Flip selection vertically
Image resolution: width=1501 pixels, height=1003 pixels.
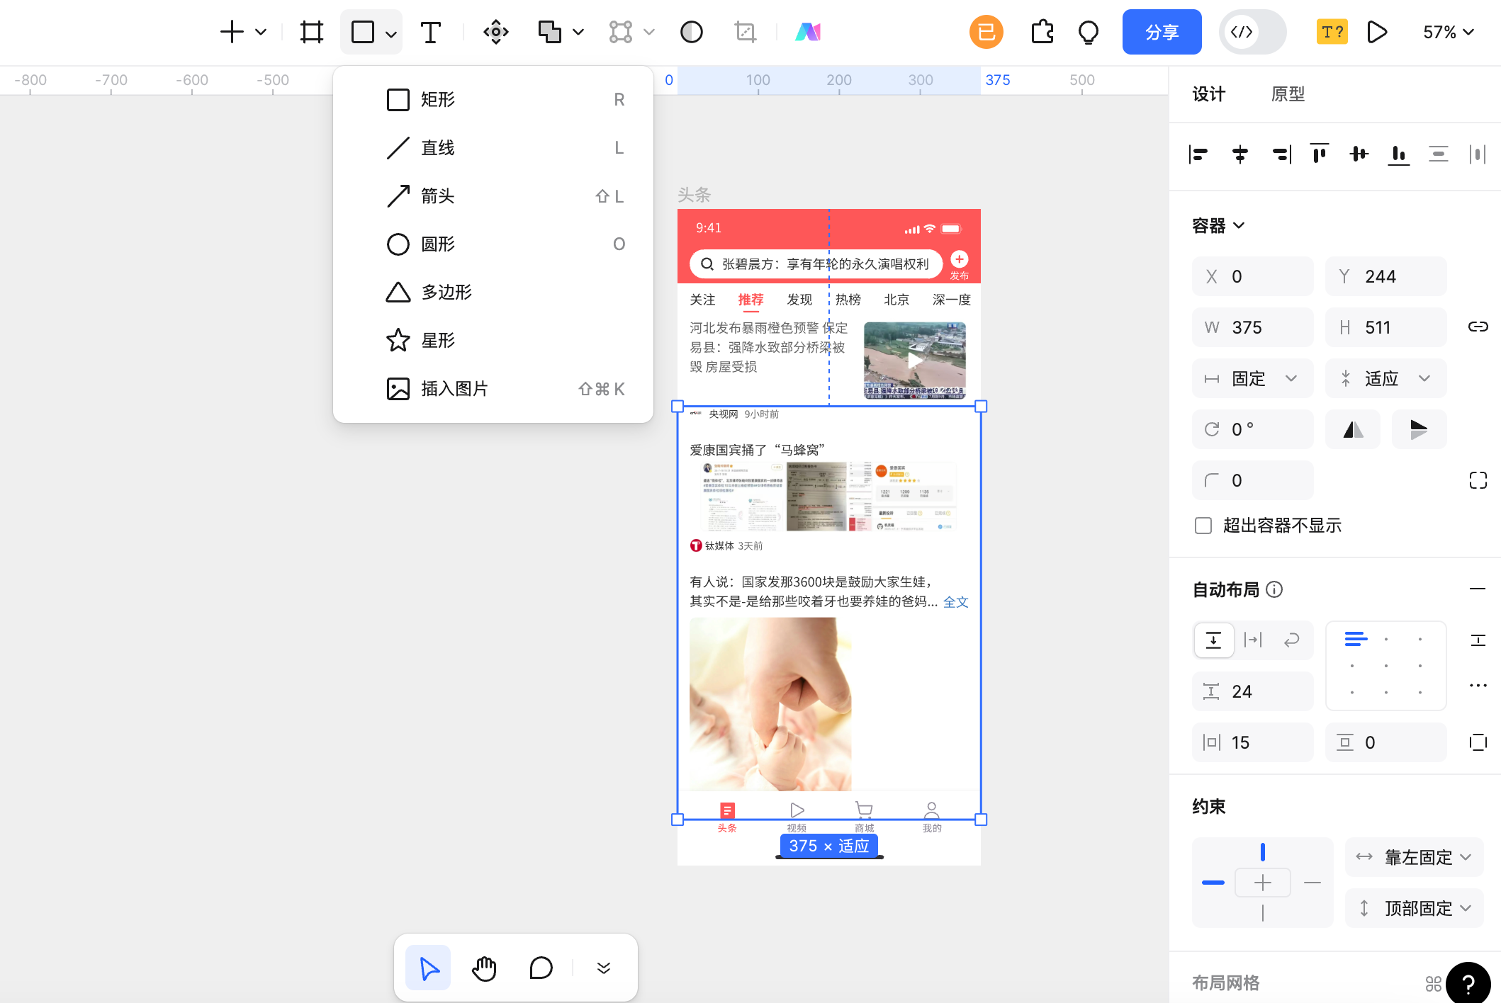click(x=1419, y=429)
